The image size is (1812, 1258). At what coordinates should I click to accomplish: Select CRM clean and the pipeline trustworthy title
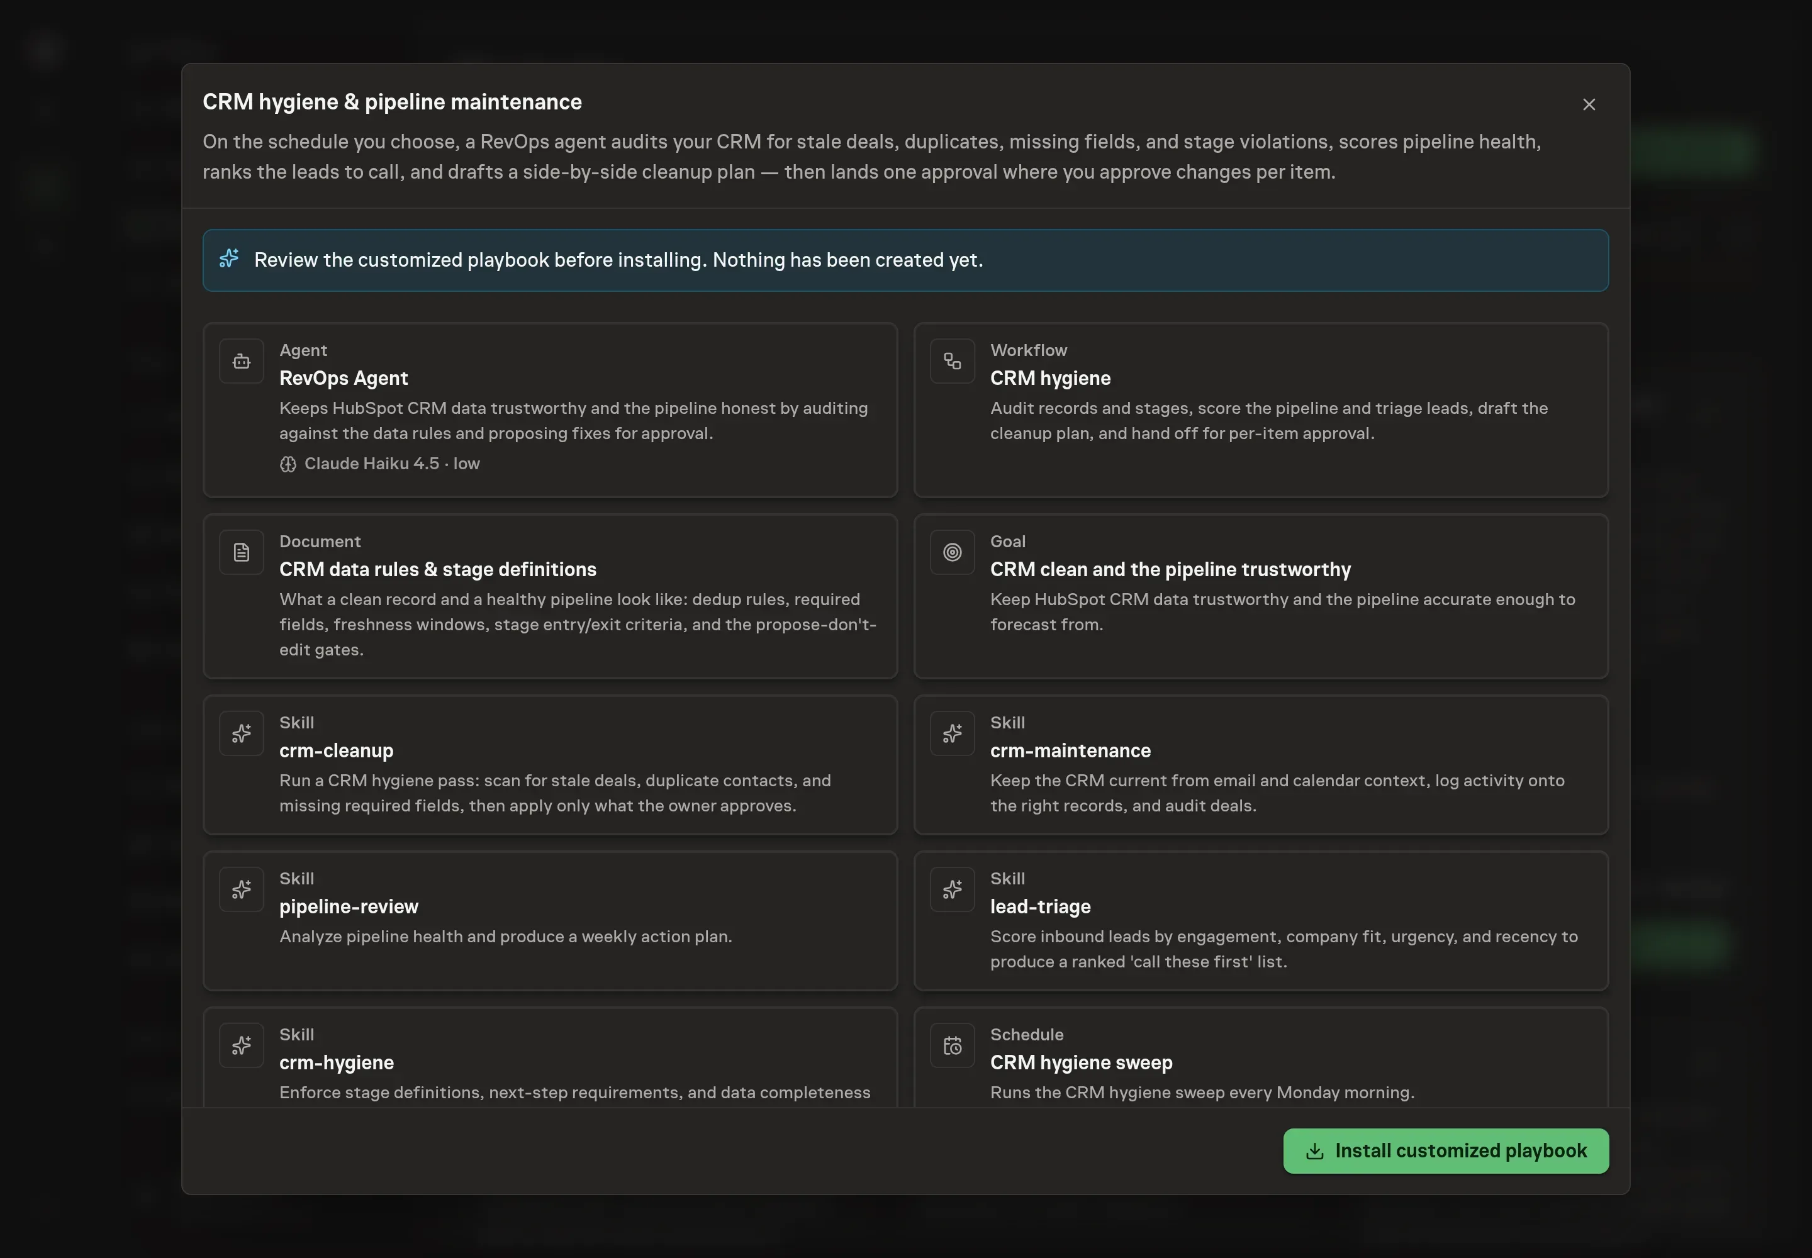pyautogui.click(x=1170, y=569)
